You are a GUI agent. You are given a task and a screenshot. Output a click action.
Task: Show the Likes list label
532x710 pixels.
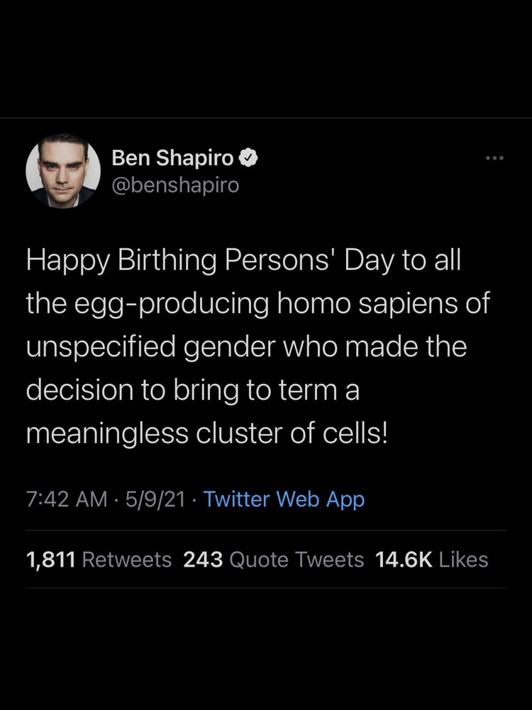[464, 559]
